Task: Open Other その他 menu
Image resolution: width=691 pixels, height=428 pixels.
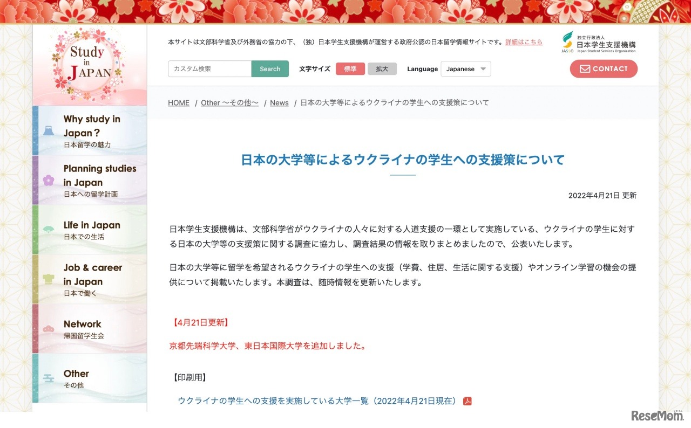Action: (90, 378)
